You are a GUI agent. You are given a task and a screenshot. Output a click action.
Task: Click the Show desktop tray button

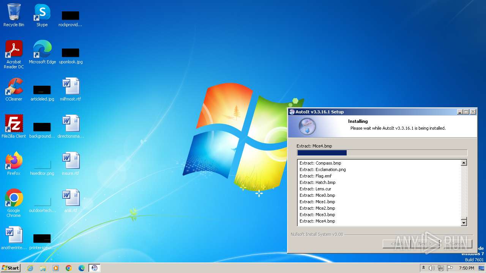pyautogui.click(x=482, y=268)
